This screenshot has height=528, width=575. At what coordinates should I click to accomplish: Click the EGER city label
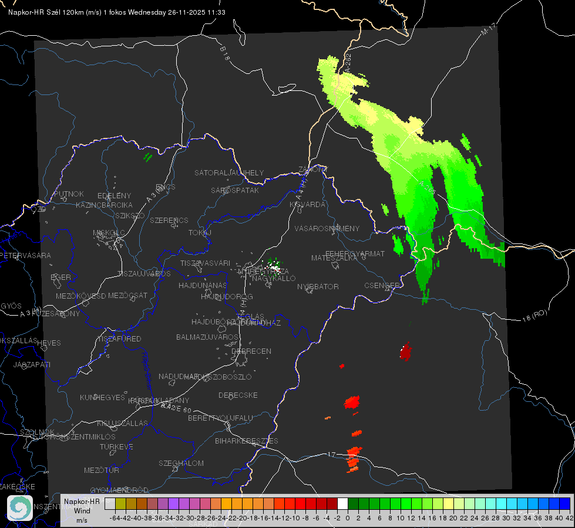click(x=61, y=277)
